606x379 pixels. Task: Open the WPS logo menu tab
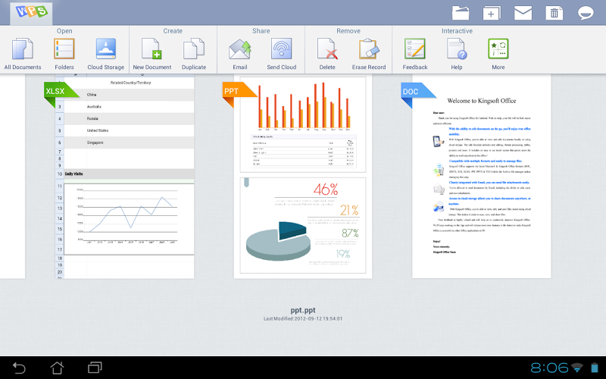[x=31, y=12]
